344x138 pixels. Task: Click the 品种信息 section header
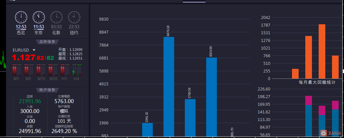click(47, 42)
